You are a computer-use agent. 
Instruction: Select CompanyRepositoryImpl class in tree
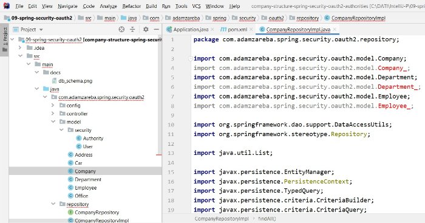click(101, 221)
